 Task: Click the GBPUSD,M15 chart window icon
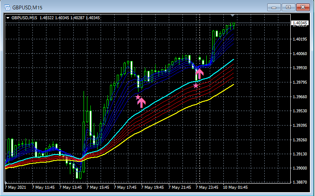pos(7,7)
